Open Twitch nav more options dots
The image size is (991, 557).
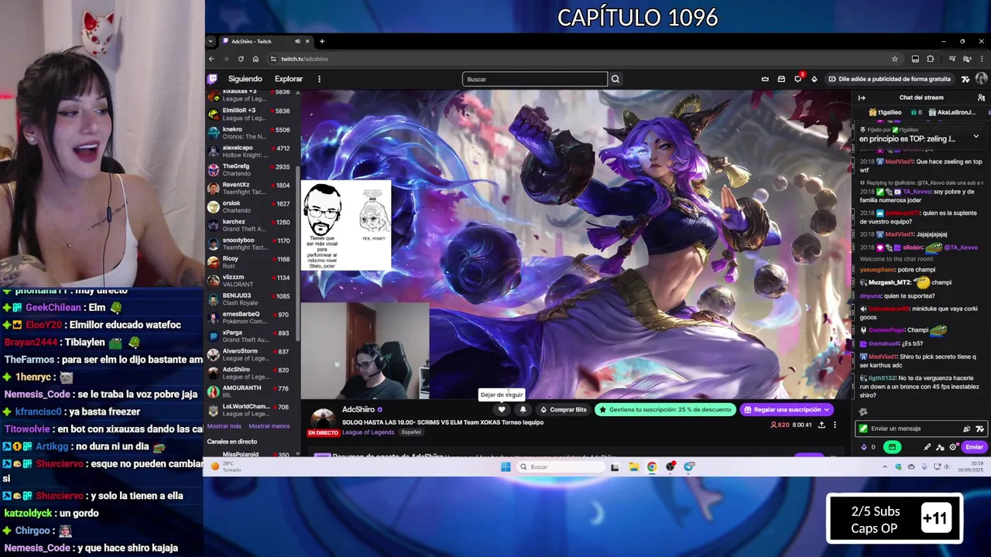(x=319, y=79)
